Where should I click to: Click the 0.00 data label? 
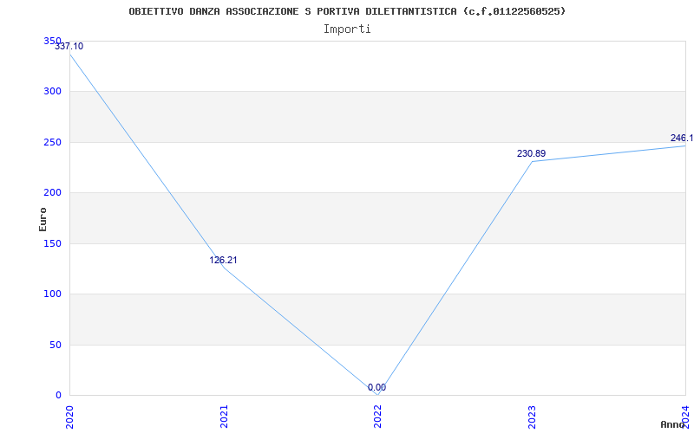coord(376,387)
